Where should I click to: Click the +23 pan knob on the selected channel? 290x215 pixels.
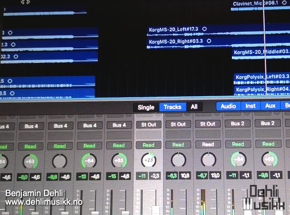coord(149,160)
